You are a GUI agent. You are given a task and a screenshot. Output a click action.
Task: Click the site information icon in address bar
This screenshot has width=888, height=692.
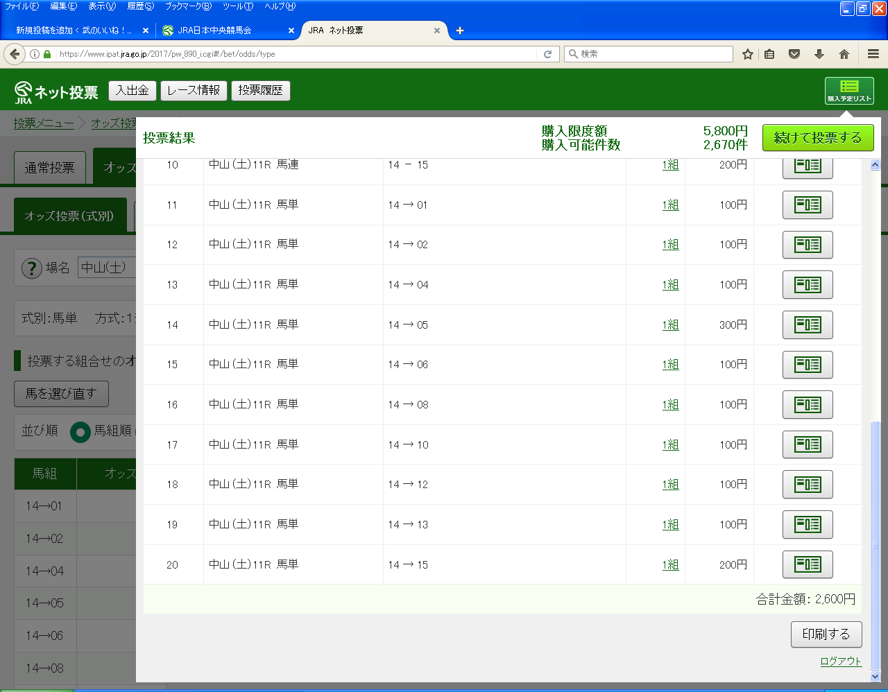coord(35,54)
